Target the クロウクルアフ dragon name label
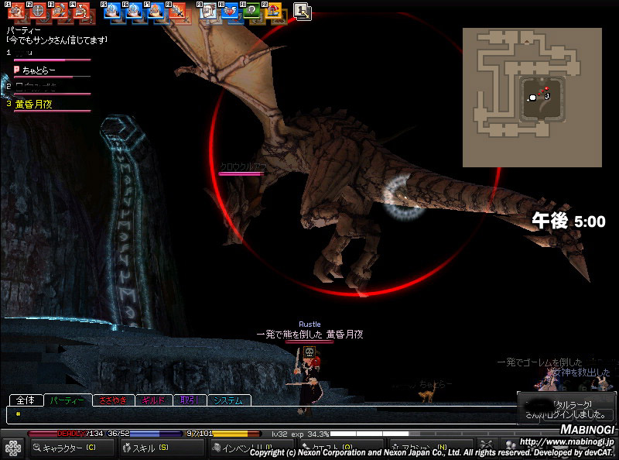Image resolution: width=619 pixels, height=460 pixels. point(243,166)
